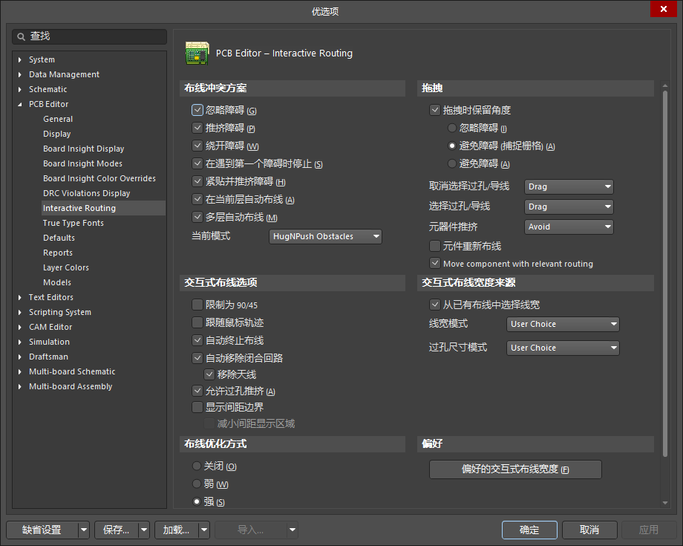This screenshot has height=546, width=683.
Task: Expand Data Management tree node
Action: (x=19, y=74)
